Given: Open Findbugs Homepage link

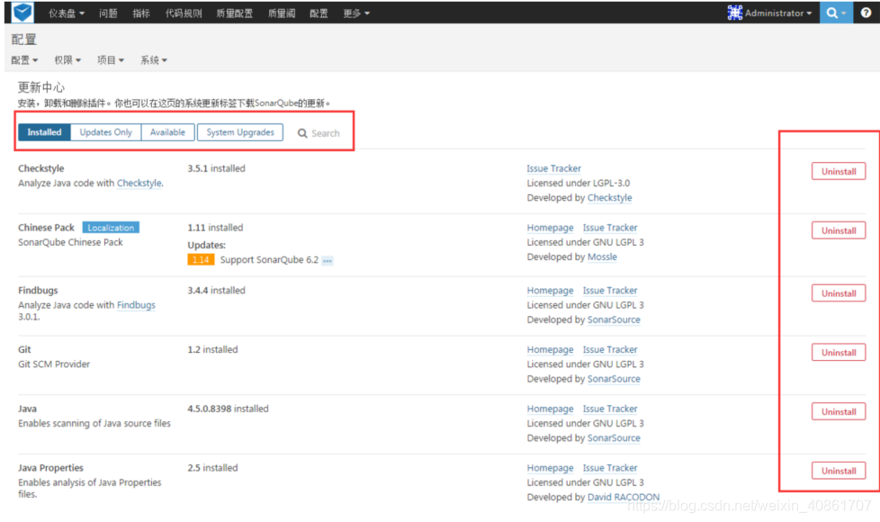Looking at the screenshot, I should pyautogui.click(x=550, y=291).
